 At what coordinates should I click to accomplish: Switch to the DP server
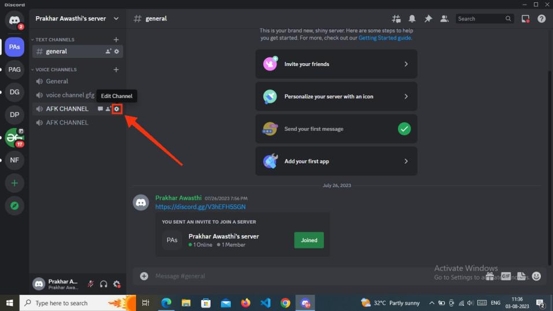[14, 115]
